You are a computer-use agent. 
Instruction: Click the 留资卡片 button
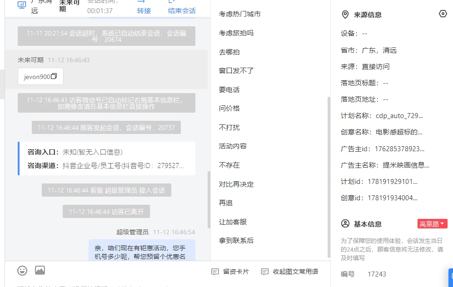[x=230, y=272]
